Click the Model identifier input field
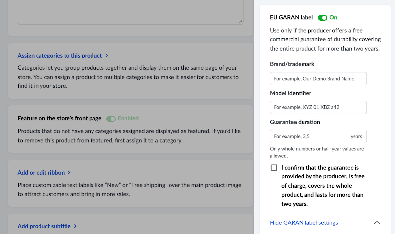Screen dimensions: 395x234 coord(318,107)
